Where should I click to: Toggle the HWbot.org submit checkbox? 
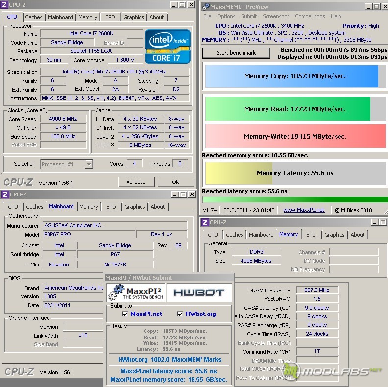click(x=180, y=314)
